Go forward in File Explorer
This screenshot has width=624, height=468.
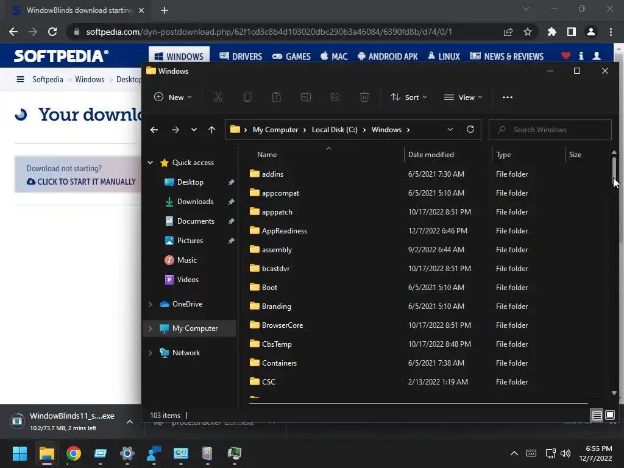(x=175, y=130)
